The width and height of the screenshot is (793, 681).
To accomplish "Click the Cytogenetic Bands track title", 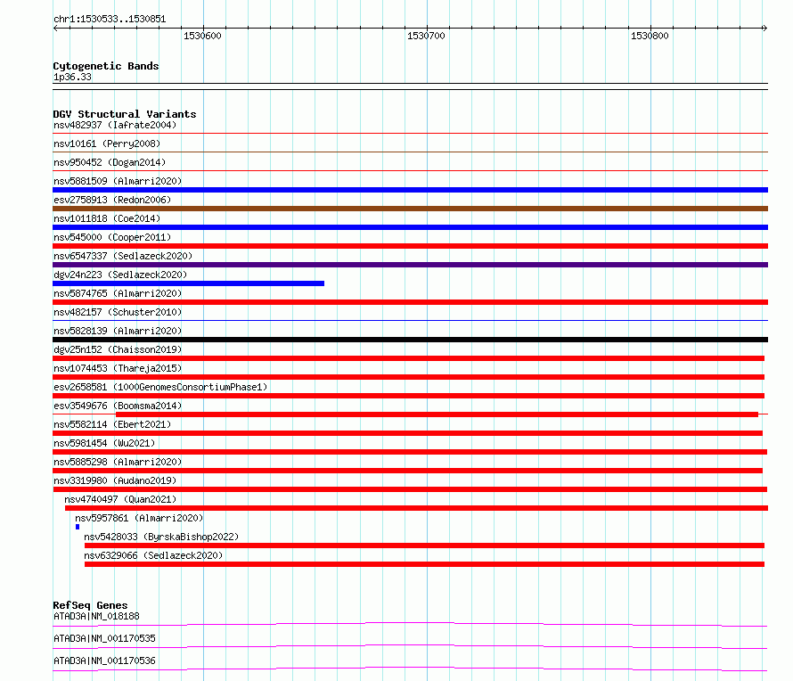I will point(106,66).
